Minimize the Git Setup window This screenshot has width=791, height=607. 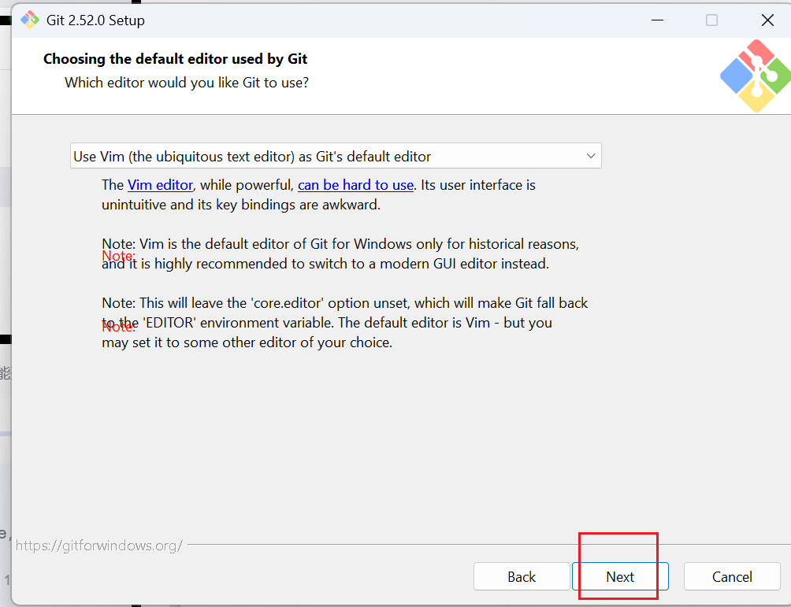657,20
